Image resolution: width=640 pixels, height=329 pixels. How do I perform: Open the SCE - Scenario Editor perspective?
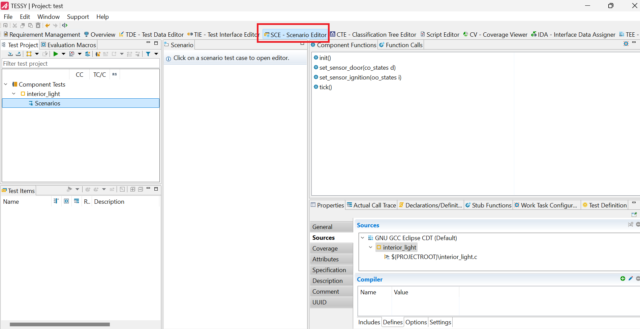pyautogui.click(x=295, y=35)
